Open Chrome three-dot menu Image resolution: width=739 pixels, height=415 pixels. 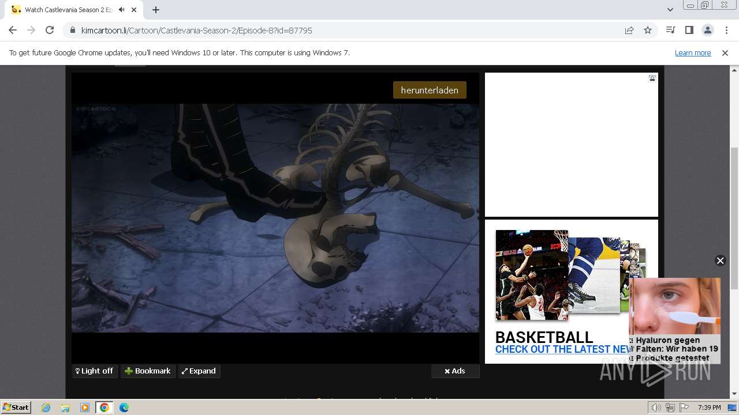[x=726, y=30]
